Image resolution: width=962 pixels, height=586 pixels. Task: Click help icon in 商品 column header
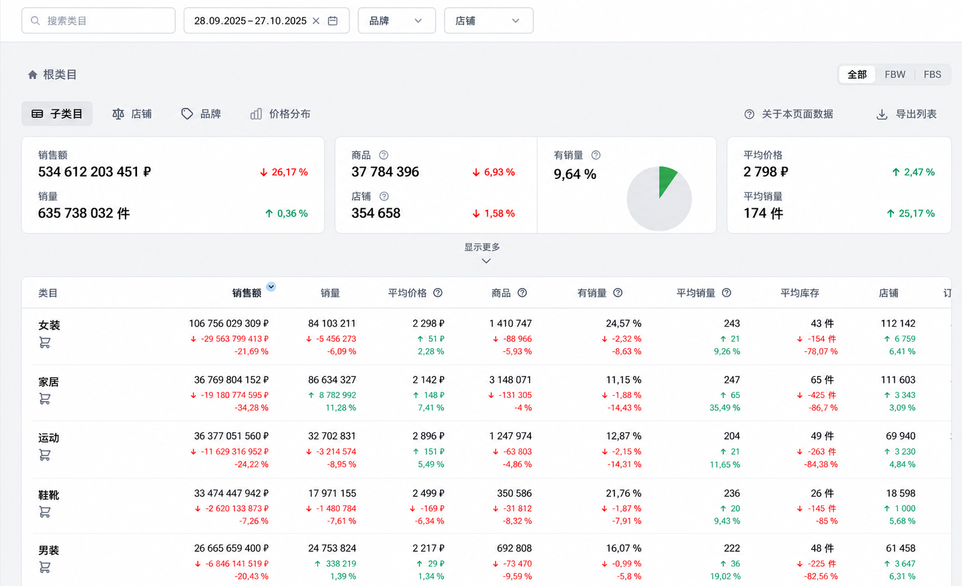[x=522, y=293]
